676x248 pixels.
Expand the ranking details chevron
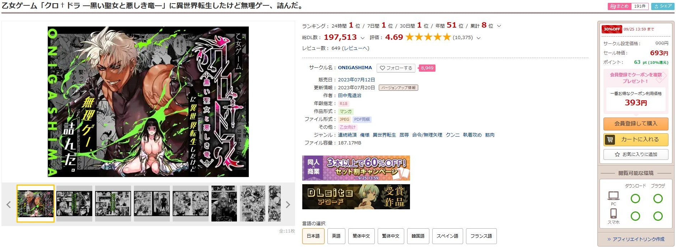(x=499, y=26)
